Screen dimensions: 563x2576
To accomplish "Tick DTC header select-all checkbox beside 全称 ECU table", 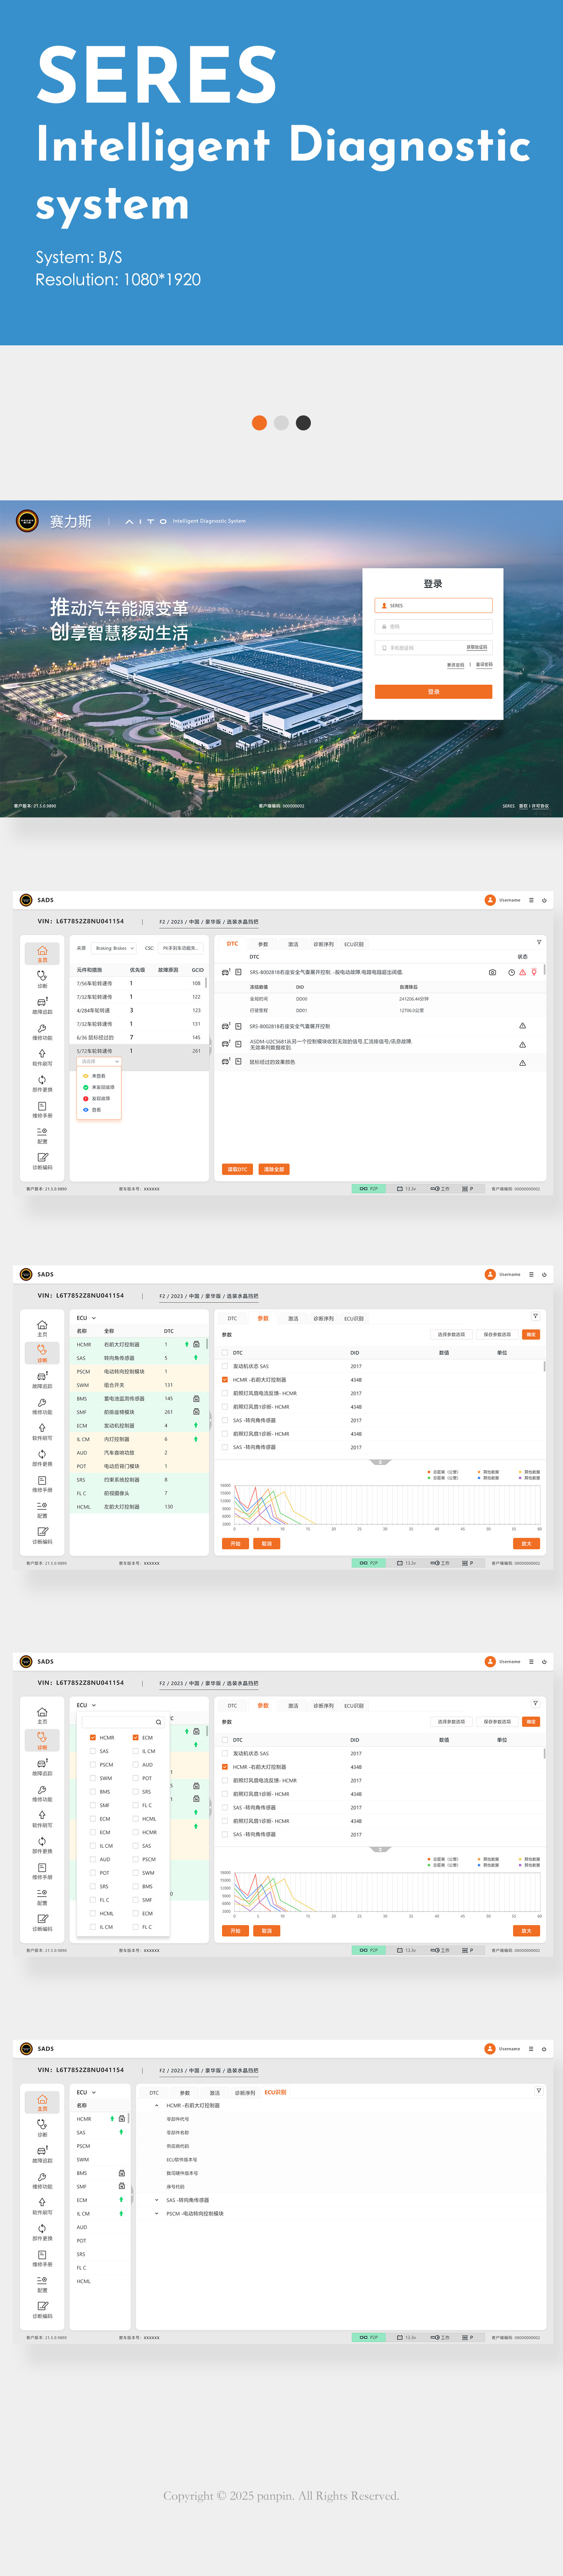I will [225, 1352].
